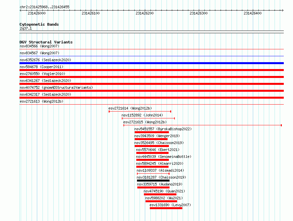
Task: Open the nsv6341267 (Sedlazeck2020) variant label
Action: coord(45,81)
